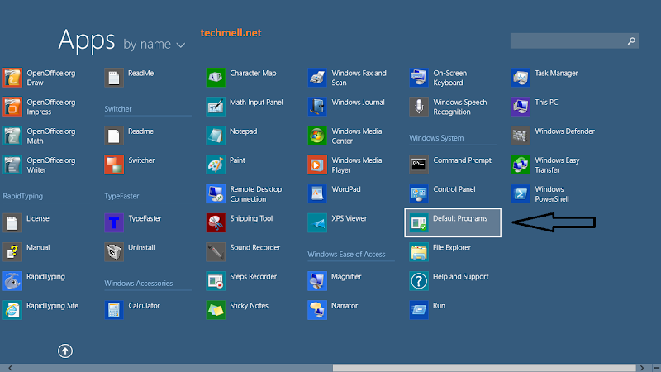Open Remote Desktop Connection icon
Screen dimensions: 661x372
click(x=216, y=194)
